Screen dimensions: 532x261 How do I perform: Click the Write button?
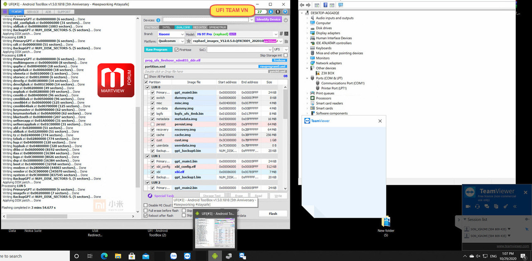278,196
